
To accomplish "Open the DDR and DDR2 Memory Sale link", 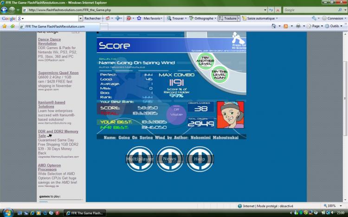I will point(58,134).
